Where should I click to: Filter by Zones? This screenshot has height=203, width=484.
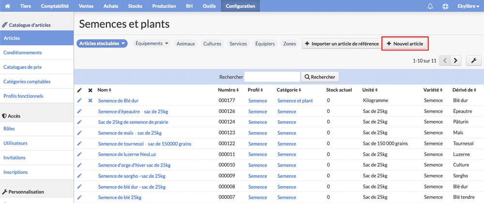click(289, 44)
